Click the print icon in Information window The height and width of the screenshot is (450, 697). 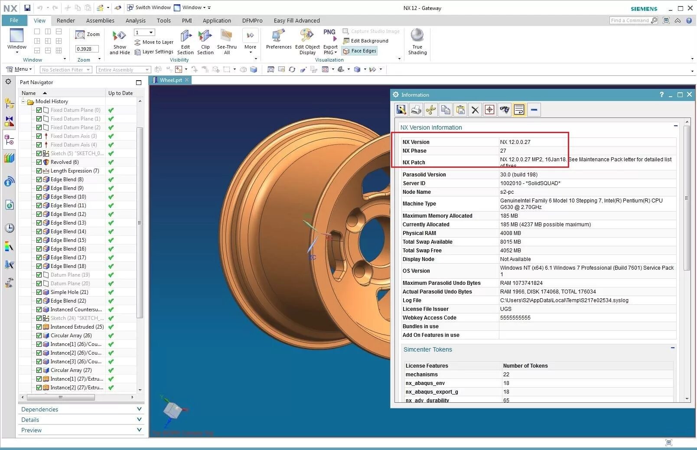pyautogui.click(x=416, y=110)
